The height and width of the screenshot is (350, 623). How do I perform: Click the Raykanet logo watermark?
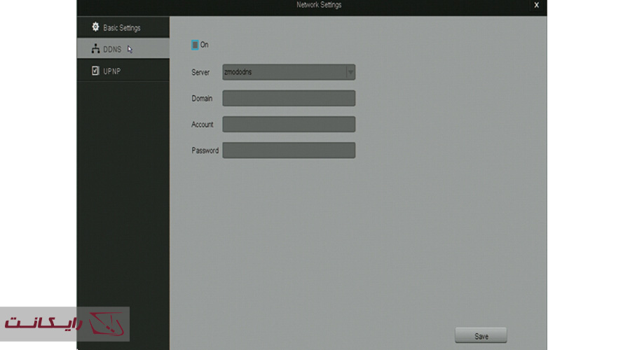pyautogui.click(x=64, y=324)
